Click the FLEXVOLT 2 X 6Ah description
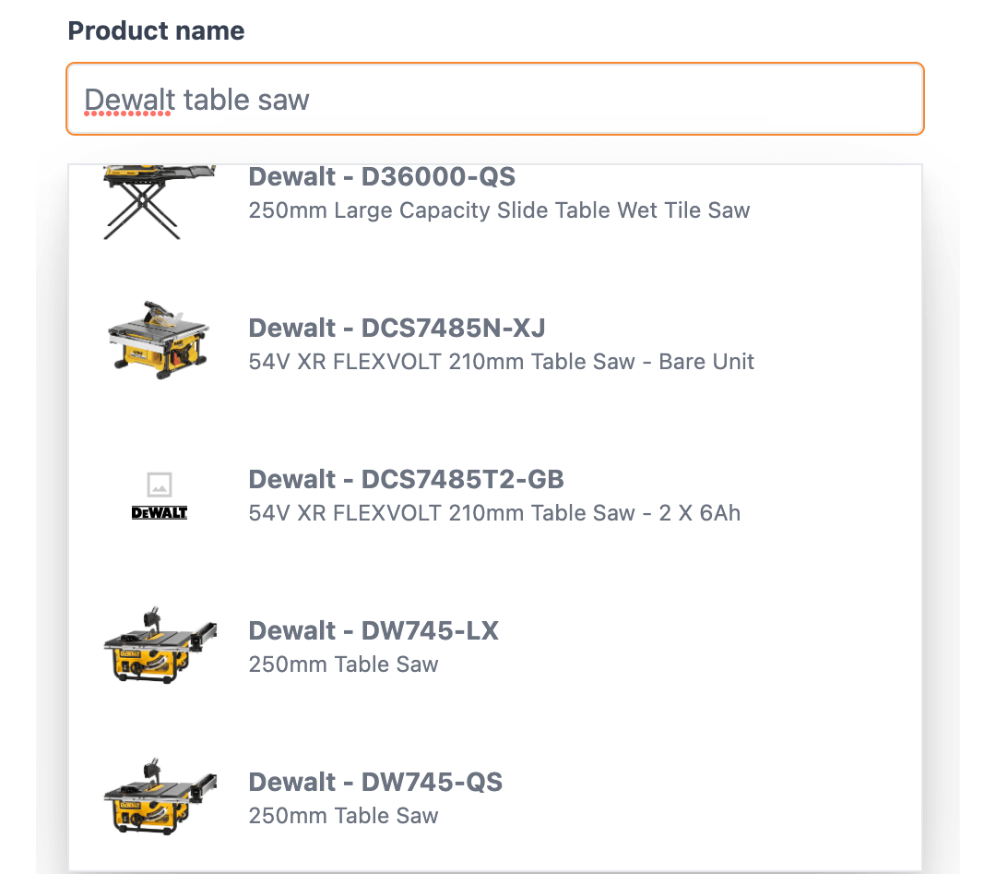The image size is (996, 874). [494, 513]
